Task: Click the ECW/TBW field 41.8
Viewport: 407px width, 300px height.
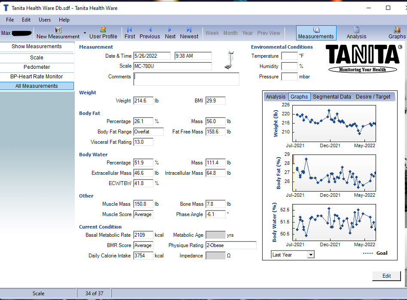Action: point(143,183)
